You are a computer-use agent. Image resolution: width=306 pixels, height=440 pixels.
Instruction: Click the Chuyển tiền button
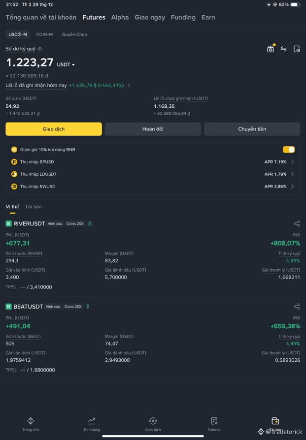[252, 129]
